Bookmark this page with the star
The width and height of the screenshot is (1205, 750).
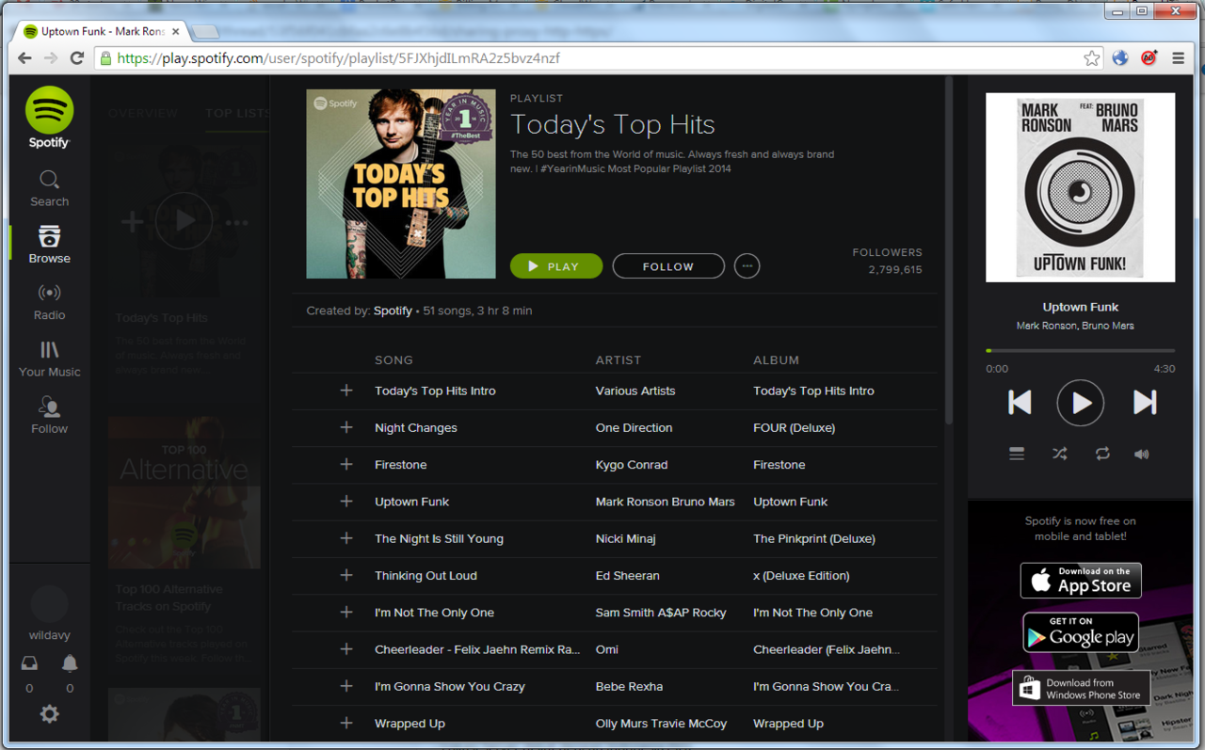1091,58
